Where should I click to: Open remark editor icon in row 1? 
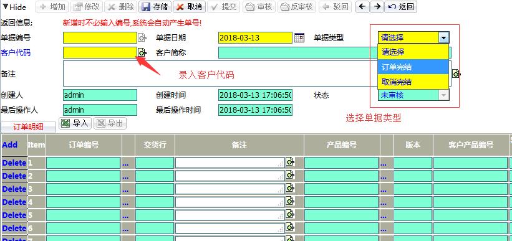290,161
